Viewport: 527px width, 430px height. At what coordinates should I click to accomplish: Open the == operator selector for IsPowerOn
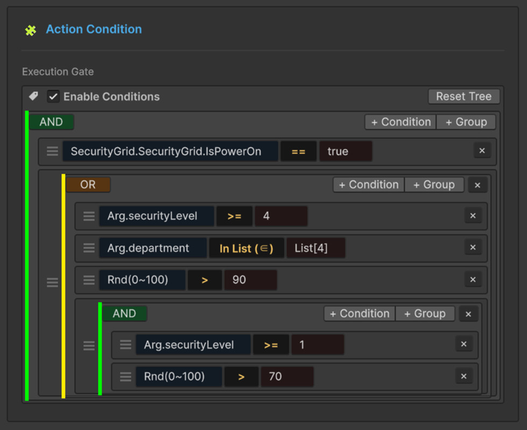299,150
